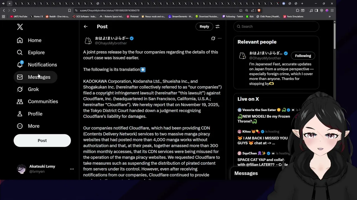The width and height of the screenshot is (357, 200).
Task: Open the Fenix Simulations bookmark
Action: coord(293,16)
